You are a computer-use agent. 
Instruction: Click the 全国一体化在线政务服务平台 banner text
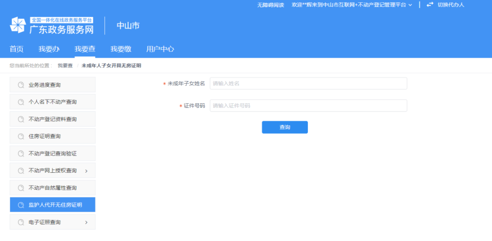point(61,20)
